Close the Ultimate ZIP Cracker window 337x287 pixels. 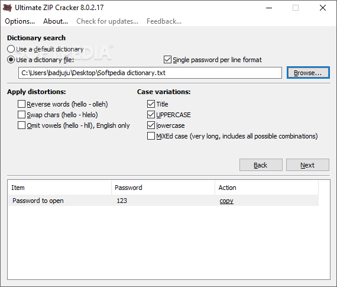click(x=323, y=8)
